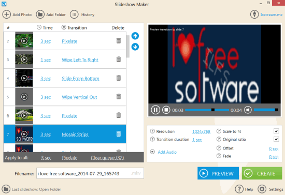Adjust the preview volume slider
This screenshot has width=285, height=195.
[266, 110]
